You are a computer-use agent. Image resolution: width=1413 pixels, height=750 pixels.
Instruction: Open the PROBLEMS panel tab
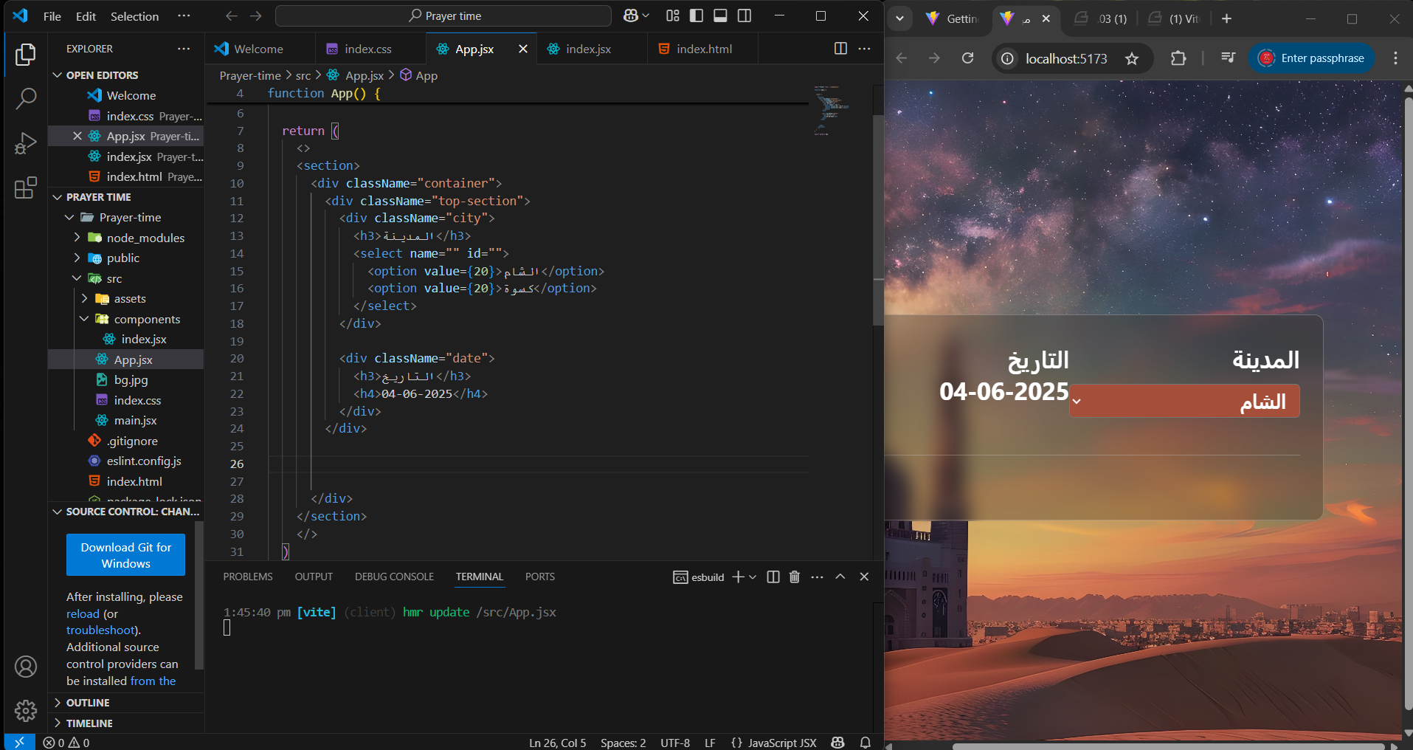coord(248,577)
